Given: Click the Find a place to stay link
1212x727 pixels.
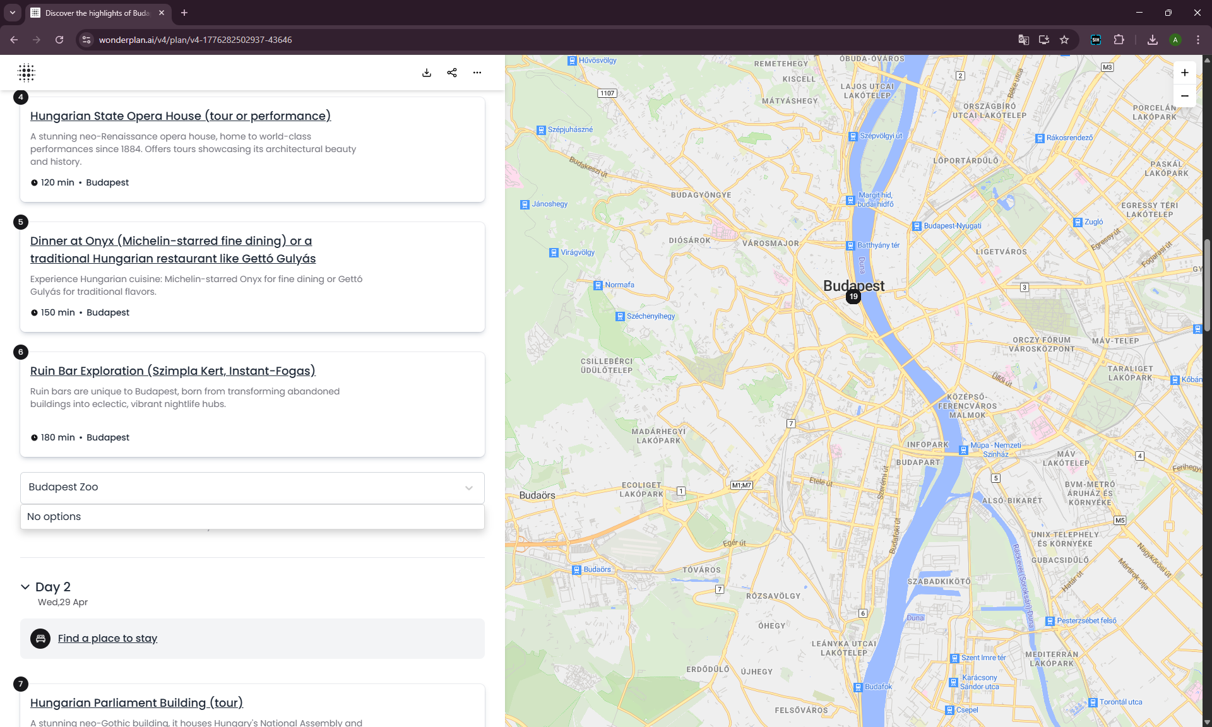Looking at the screenshot, I should pyautogui.click(x=107, y=639).
